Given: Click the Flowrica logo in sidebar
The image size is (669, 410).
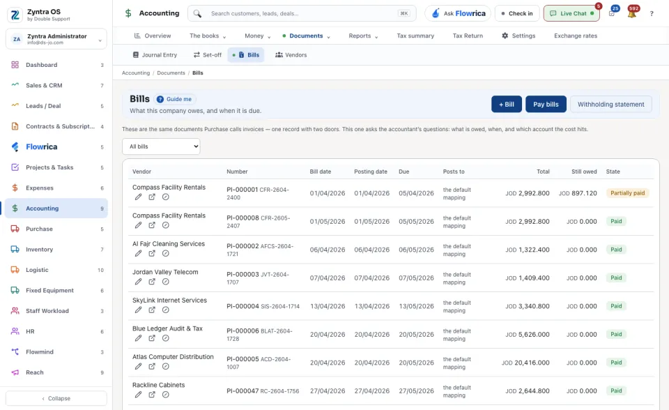Looking at the screenshot, I should point(15,147).
